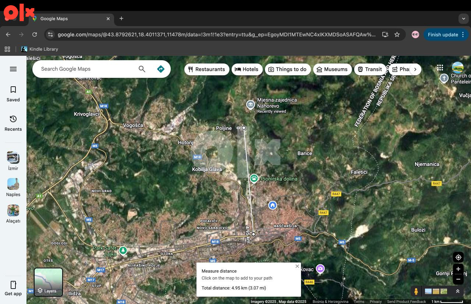
Task: Click the Barice place label
Action: (305, 153)
